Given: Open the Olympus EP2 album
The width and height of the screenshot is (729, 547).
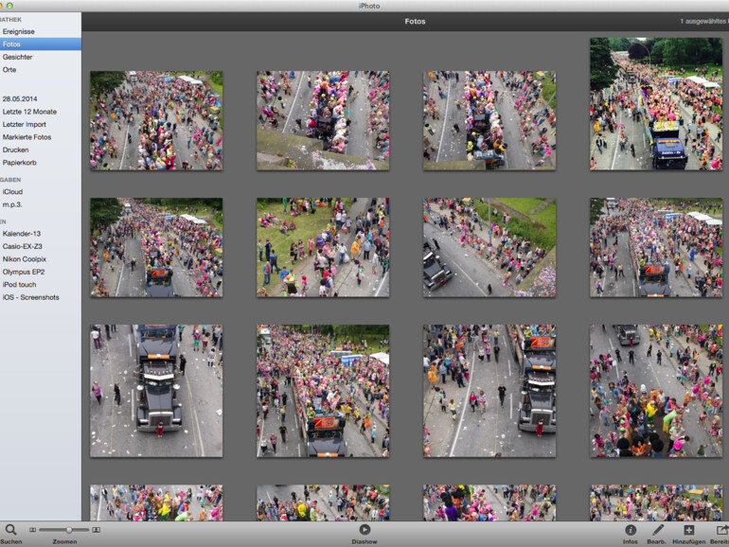Looking at the screenshot, I should (x=24, y=272).
